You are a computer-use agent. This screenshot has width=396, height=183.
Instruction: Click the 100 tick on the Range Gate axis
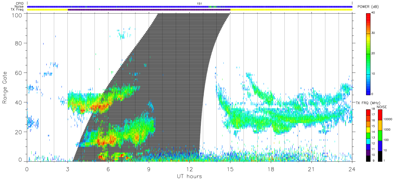(x=18, y=15)
